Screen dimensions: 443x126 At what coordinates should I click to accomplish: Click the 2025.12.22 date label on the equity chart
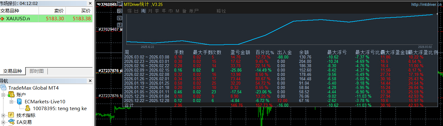click(147, 47)
